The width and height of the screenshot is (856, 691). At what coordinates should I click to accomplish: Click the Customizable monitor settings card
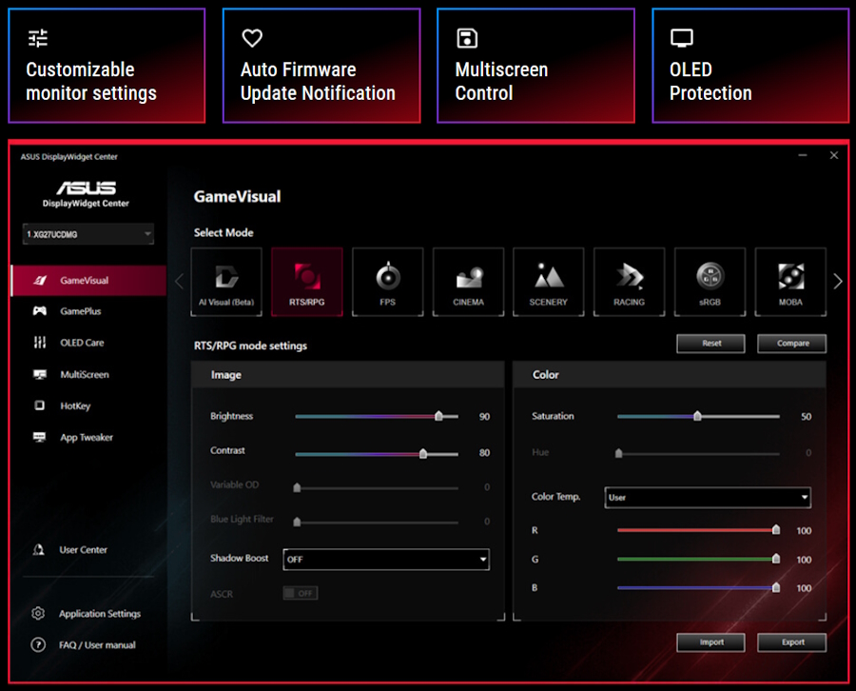coord(107,66)
